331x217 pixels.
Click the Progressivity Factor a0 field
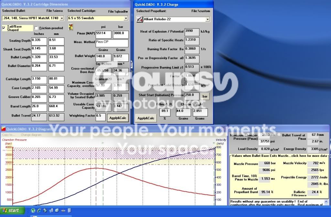pyautogui.click(x=192, y=60)
